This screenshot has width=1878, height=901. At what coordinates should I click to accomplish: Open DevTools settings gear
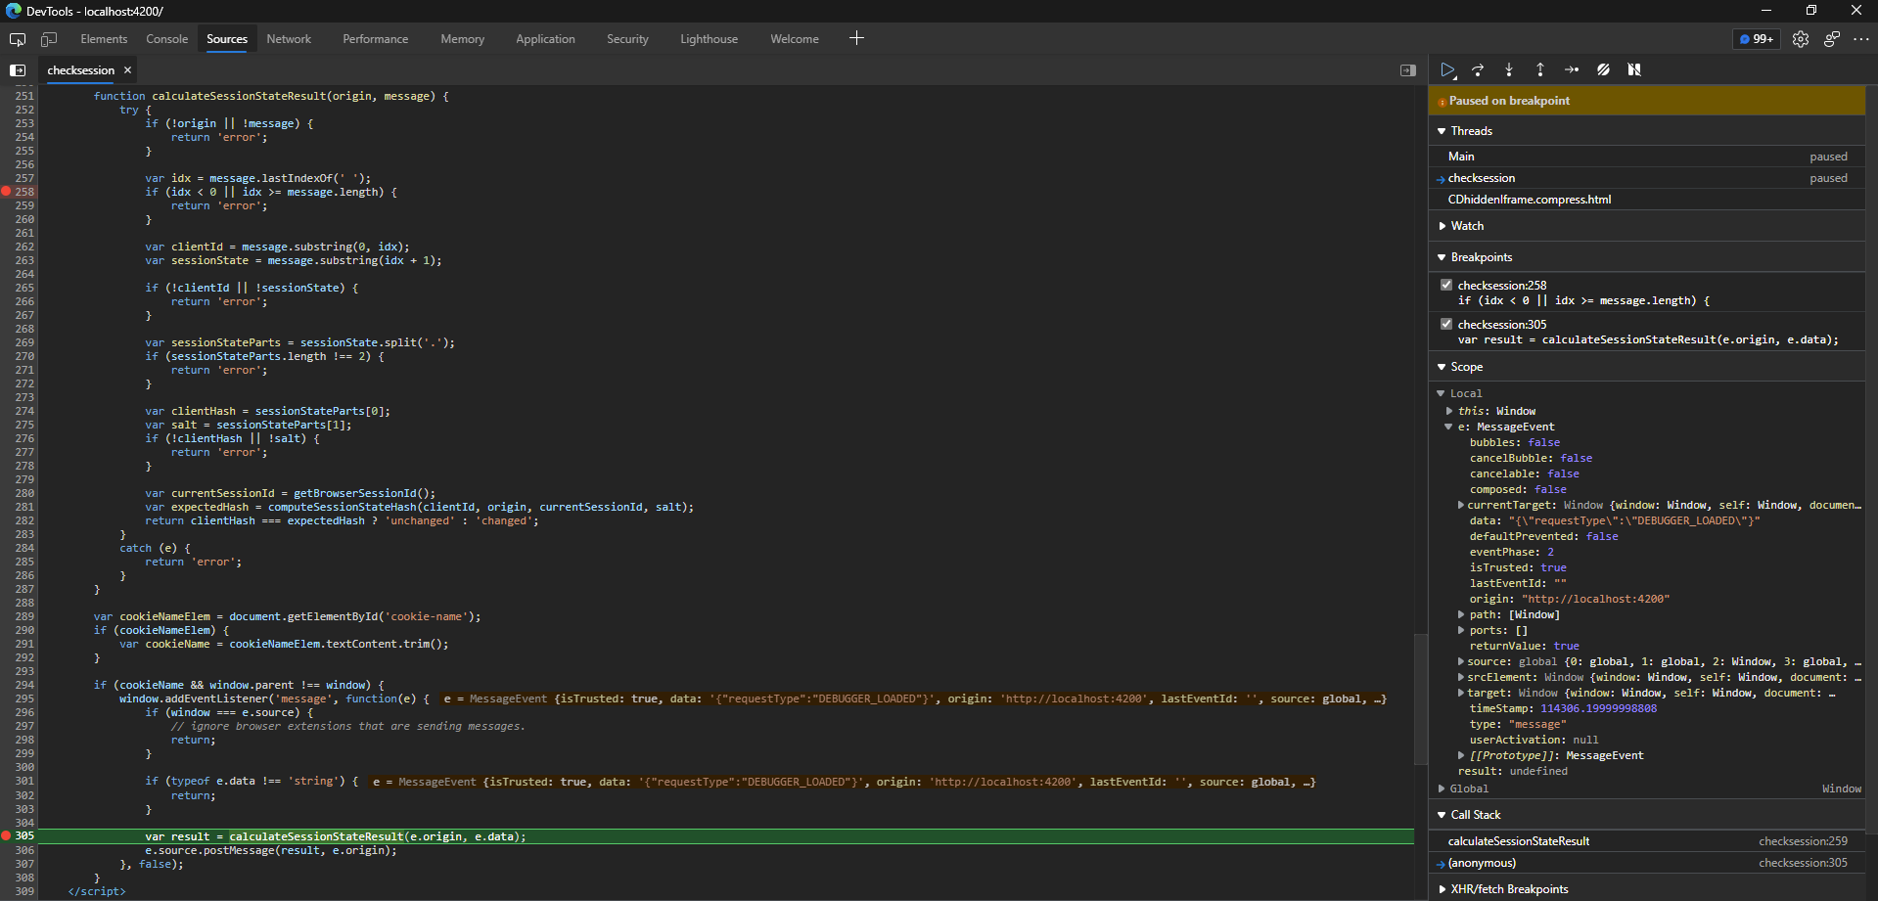(1801, 39)
